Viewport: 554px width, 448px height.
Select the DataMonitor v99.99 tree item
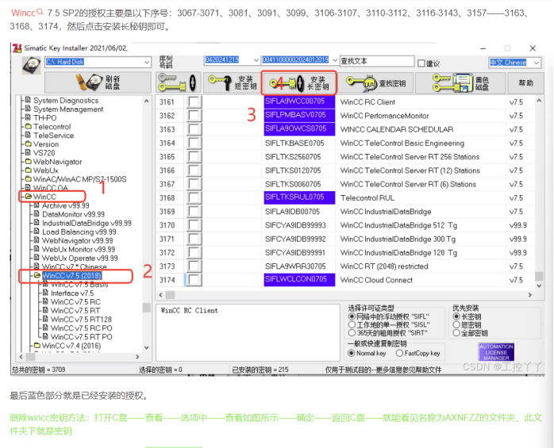(x=73, y=214)
